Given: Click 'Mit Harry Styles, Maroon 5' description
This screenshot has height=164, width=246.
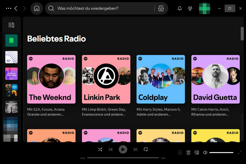Looking at the screenshot, I should [158, 112].
